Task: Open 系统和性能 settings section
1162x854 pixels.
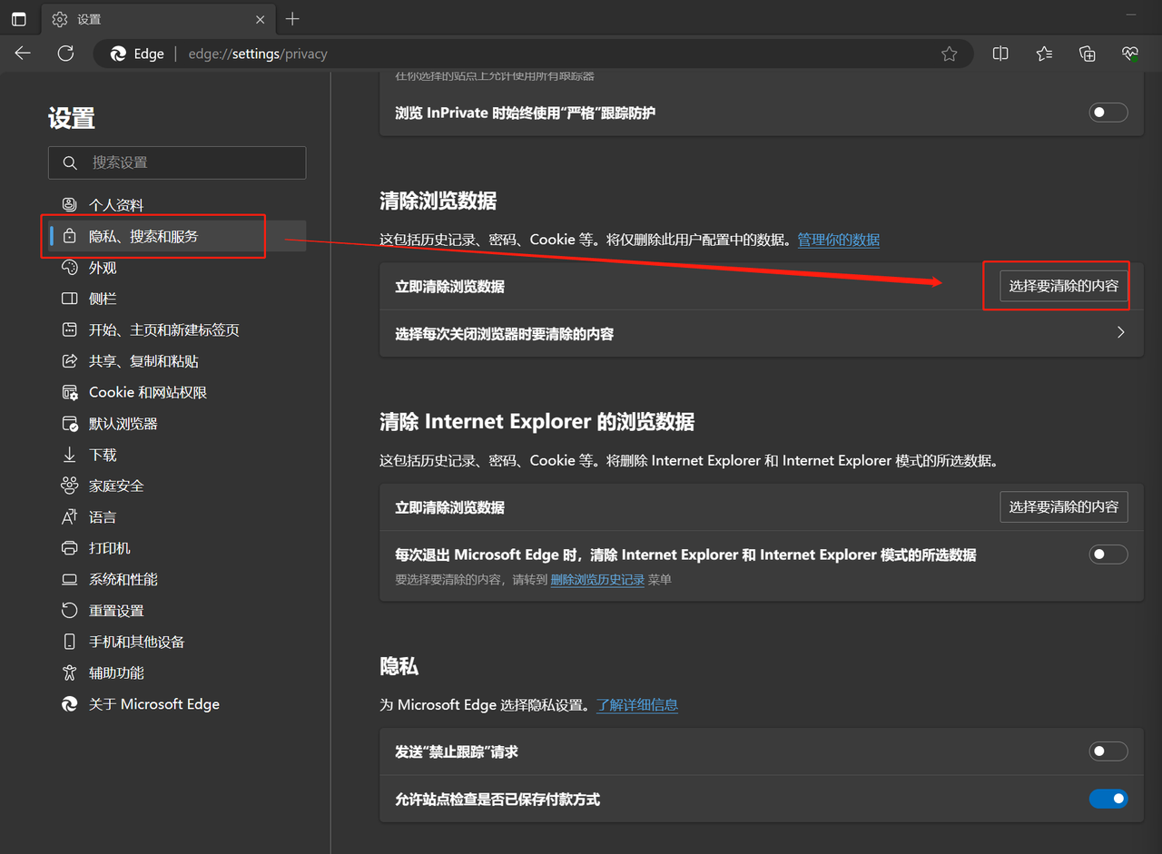Action: 177,579
